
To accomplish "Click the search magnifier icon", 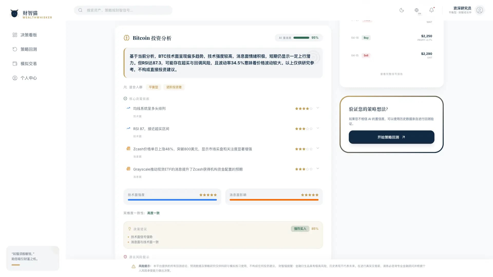I will click(80, 10).
